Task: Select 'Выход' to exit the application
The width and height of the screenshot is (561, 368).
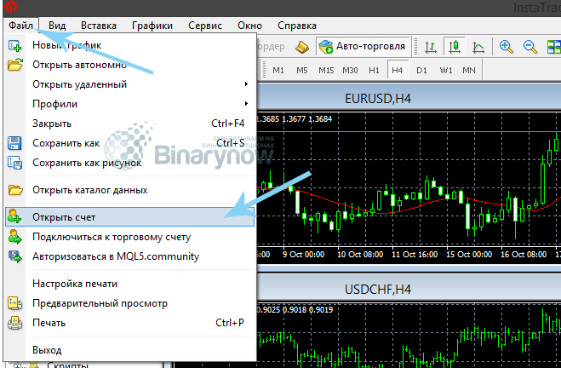Action: pyautogui.click(x=47, y=349)
